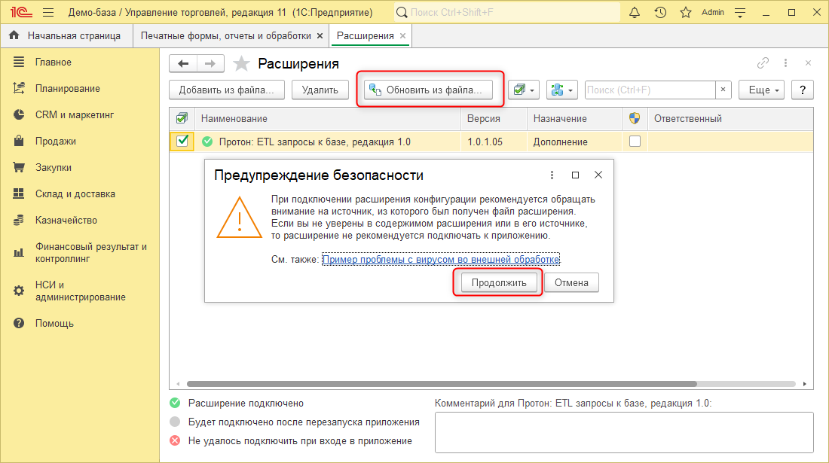
Task: Expand the checkmark marks dropdown button
Action: [524, 90]
